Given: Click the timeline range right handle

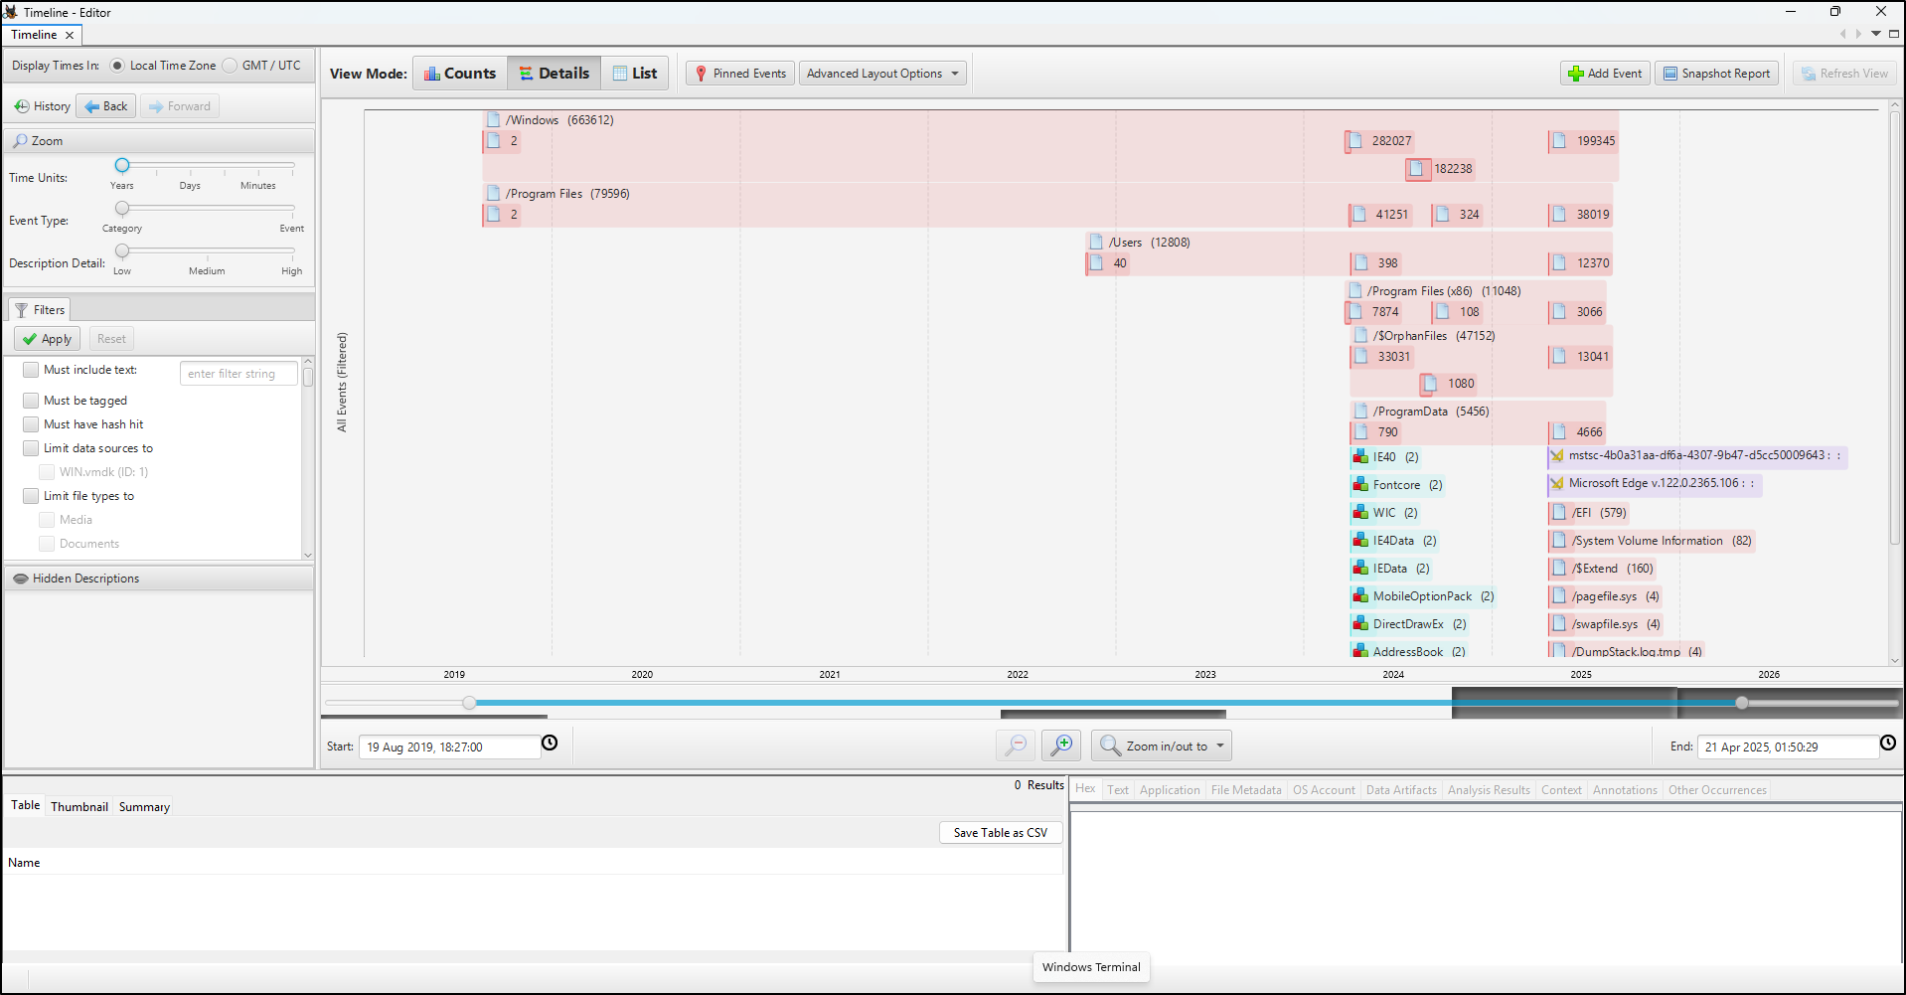Looking at the screenshot, I should (1742, 703).
